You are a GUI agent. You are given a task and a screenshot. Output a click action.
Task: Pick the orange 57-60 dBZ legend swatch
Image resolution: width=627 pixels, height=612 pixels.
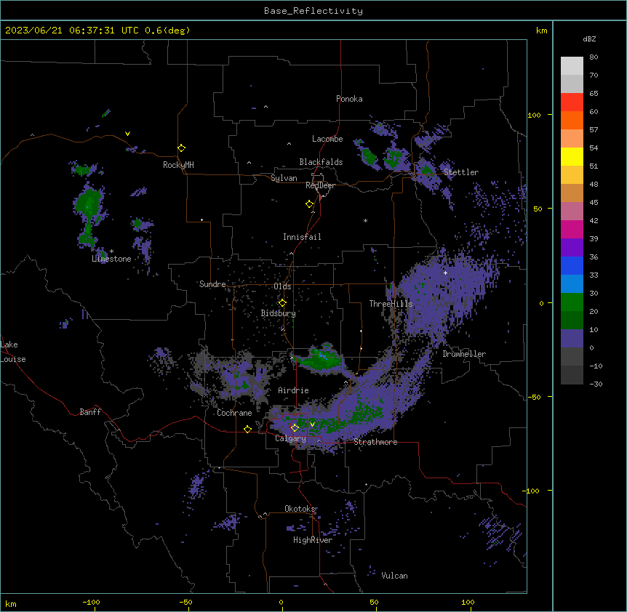pyautogui.click(x=572, y=120)
